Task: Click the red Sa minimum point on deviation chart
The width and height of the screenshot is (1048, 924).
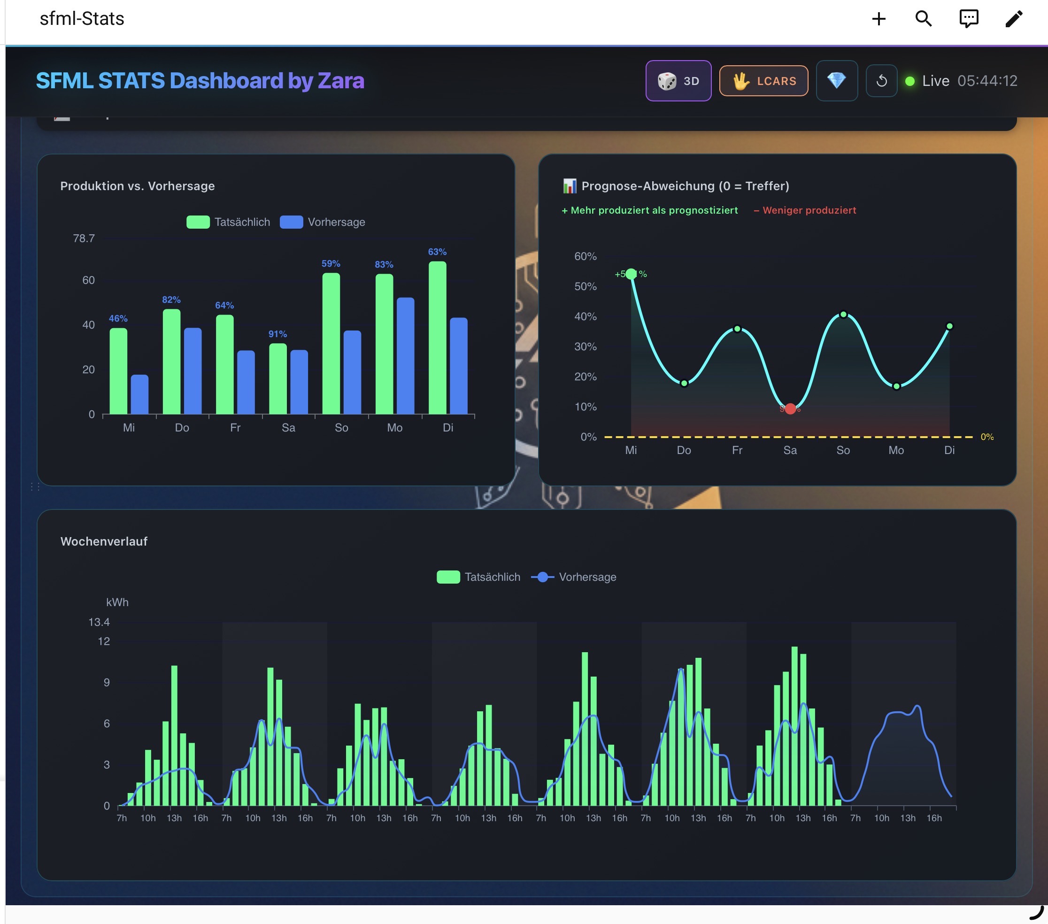Action: click(x=790, y=408)
